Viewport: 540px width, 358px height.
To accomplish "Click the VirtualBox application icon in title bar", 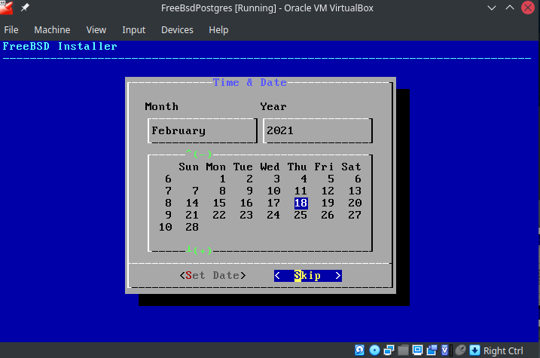I will [6, 8].
